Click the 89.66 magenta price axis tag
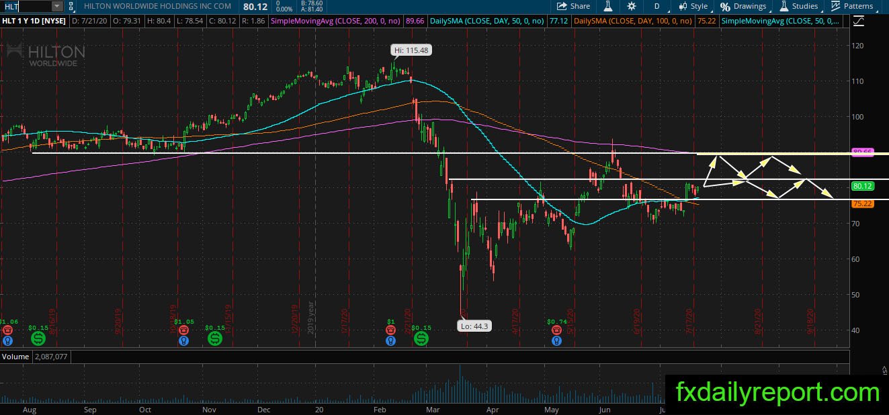The image size is (889, 415). coord(861,152)
